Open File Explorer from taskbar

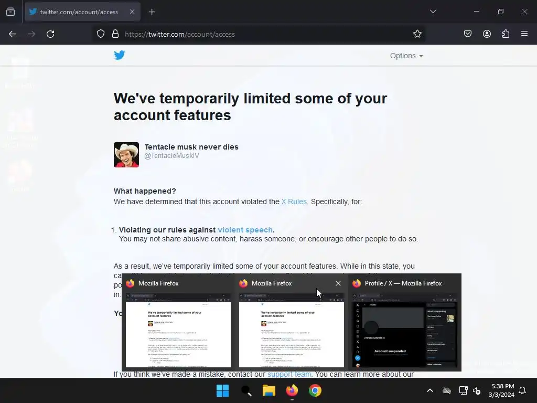(x=269, y=390)
